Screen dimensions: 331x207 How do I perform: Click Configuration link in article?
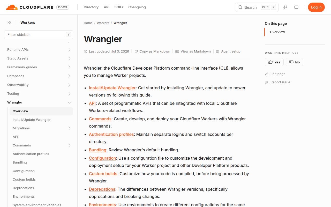click(102, 158)
